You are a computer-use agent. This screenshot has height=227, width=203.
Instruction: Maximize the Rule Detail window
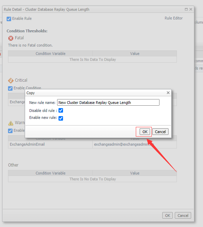click(x=186, y=9)
